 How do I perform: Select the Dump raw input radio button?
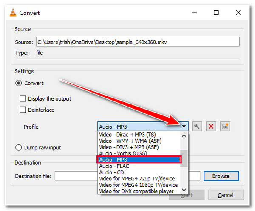[x=19, y=147]
